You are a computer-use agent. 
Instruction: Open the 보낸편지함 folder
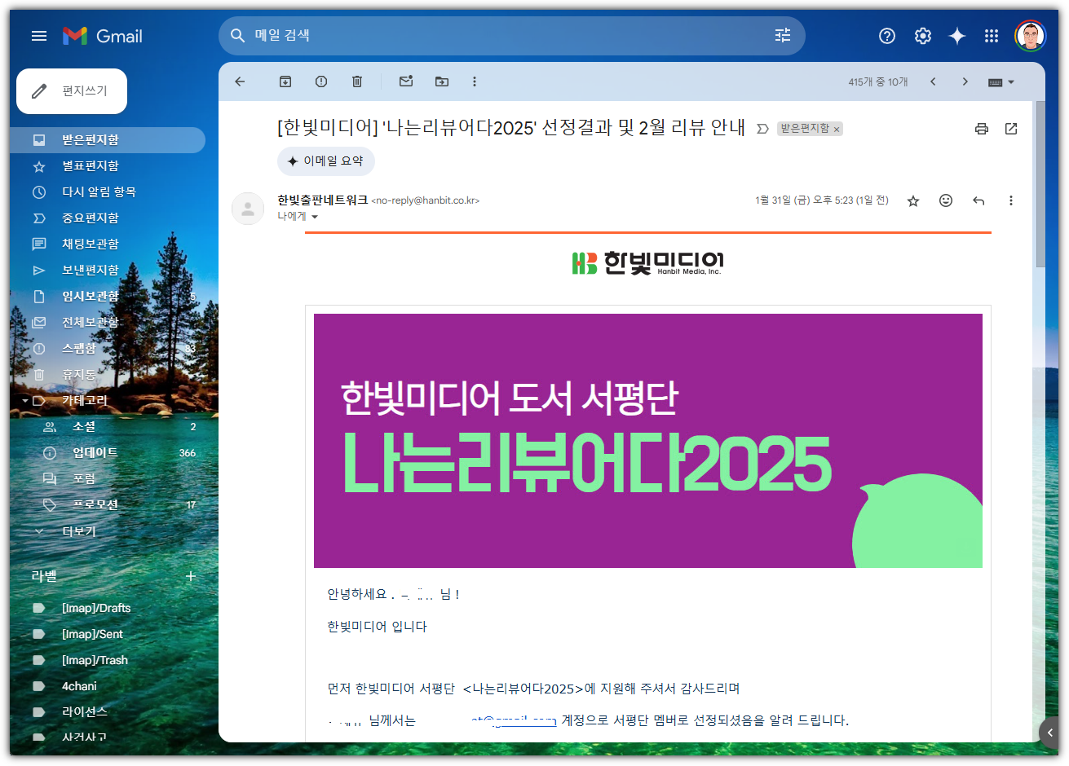coord(108,271)
